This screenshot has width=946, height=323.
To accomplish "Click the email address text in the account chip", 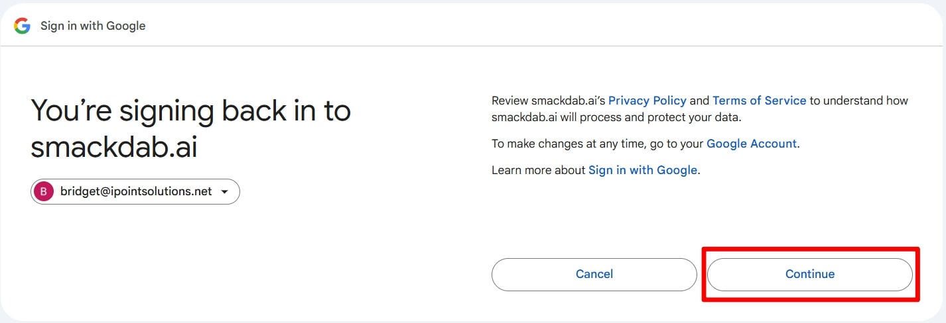I will (x=136, y=191).
